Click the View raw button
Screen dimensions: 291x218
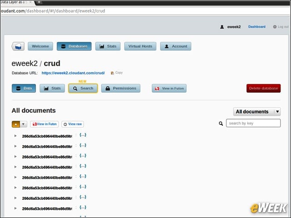pyautogui.click(x=73, y=124)
